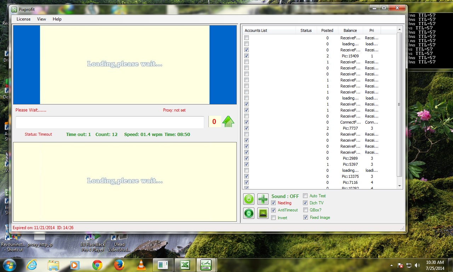
Task: Sort by the Balance column header
Action: point(350,30)
